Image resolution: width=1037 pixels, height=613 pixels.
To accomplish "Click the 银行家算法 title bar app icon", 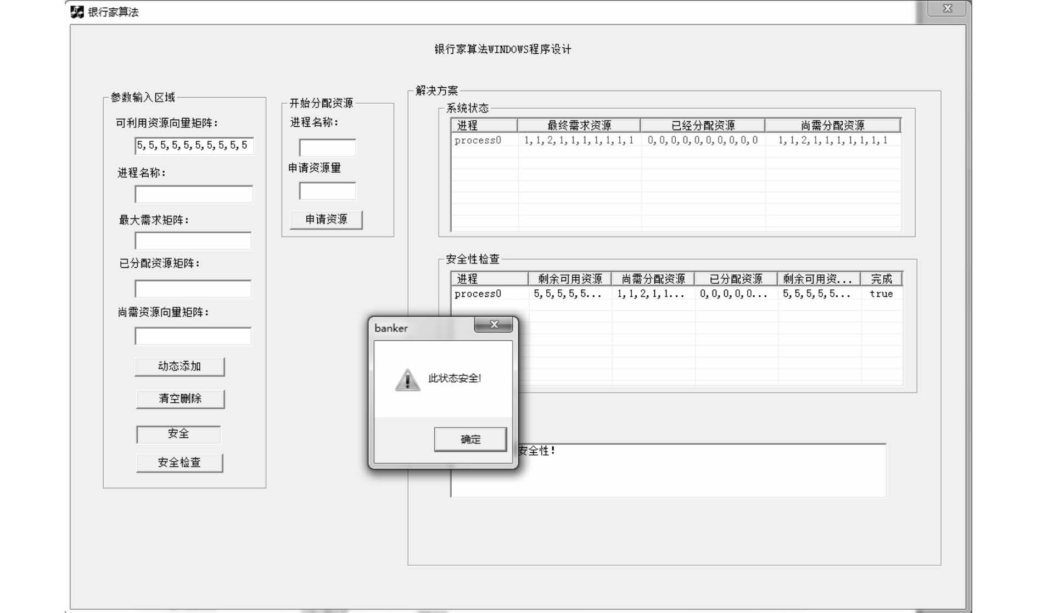I will click(x=77, y=12).
